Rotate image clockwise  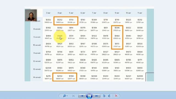(x=109, y=96)
